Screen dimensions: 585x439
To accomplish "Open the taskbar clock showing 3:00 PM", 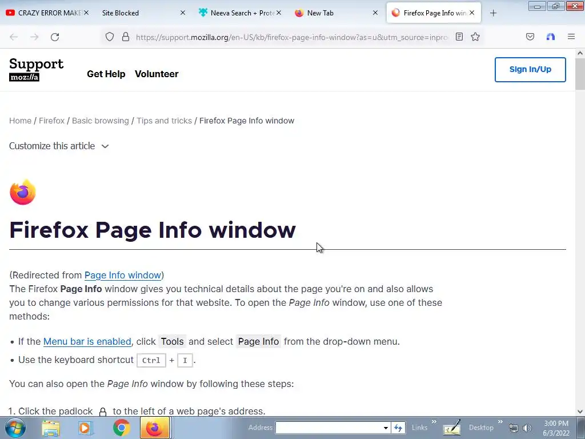I will (x=556, y=428).
